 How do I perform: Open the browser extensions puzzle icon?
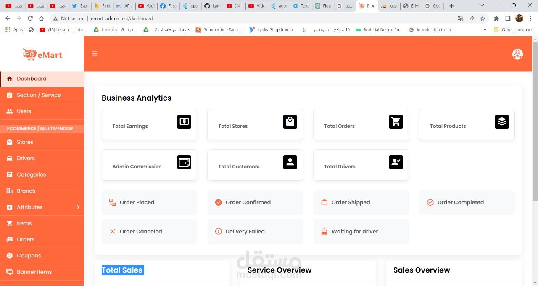coord(497,19)
